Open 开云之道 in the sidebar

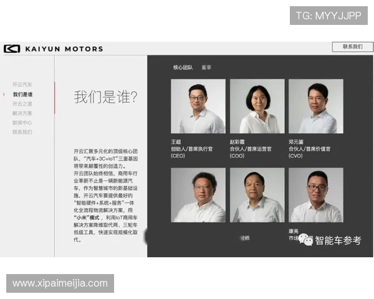point(22,104)
